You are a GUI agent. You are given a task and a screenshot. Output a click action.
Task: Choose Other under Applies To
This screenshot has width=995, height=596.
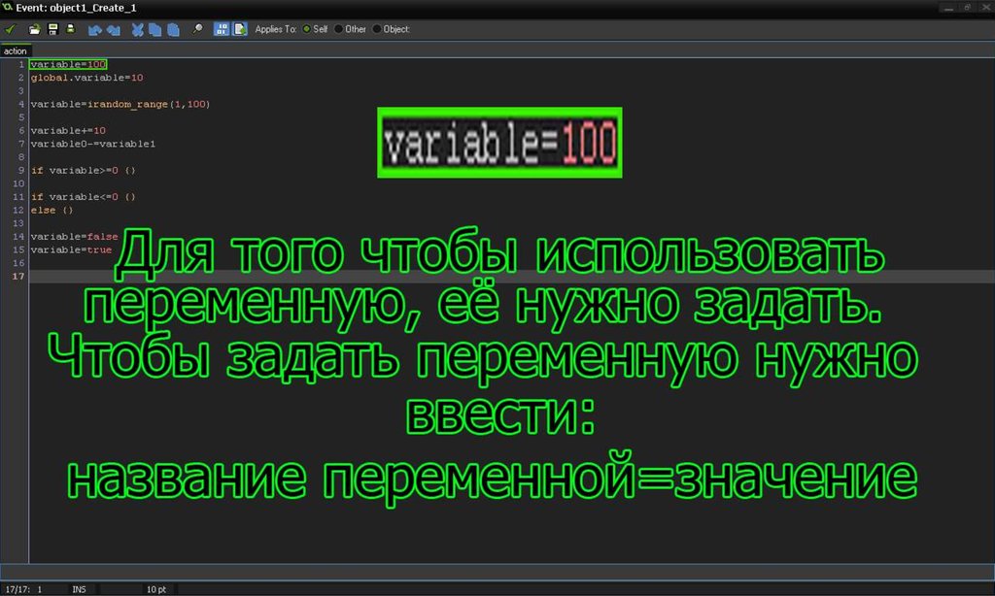339,29
